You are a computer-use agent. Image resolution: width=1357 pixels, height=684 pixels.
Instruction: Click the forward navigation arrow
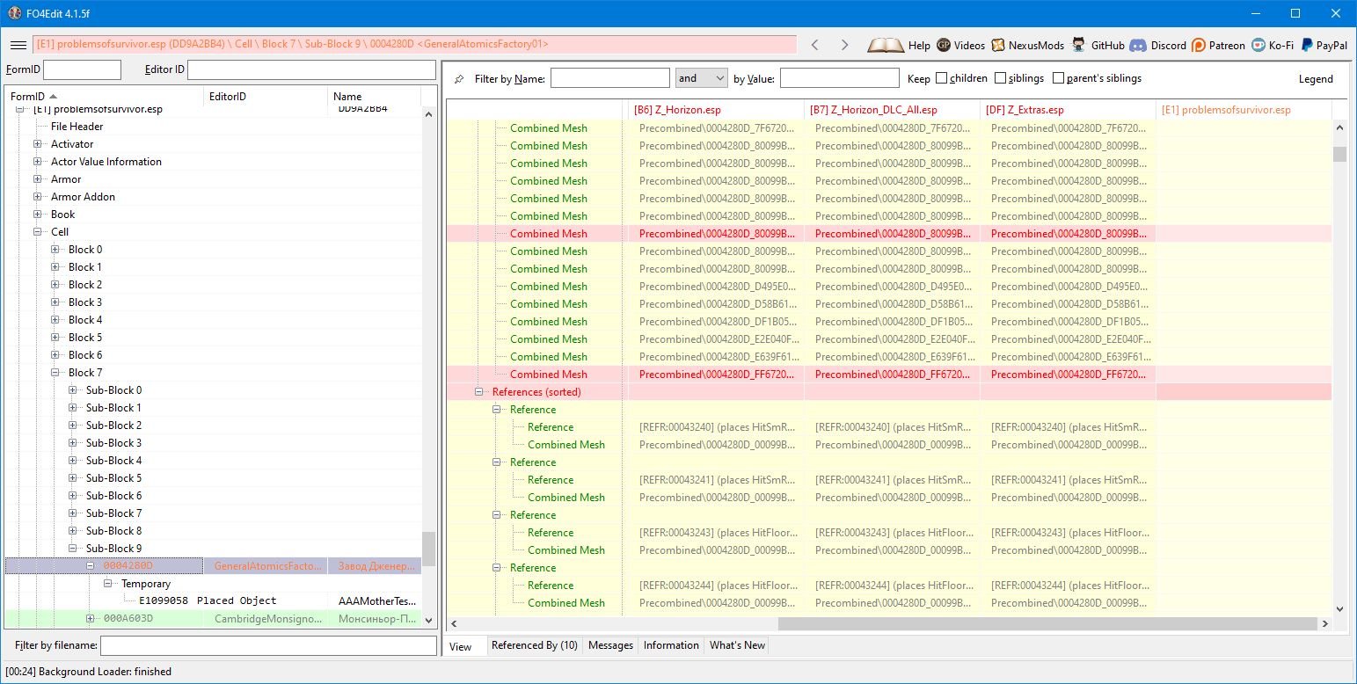tap(844, 45)
